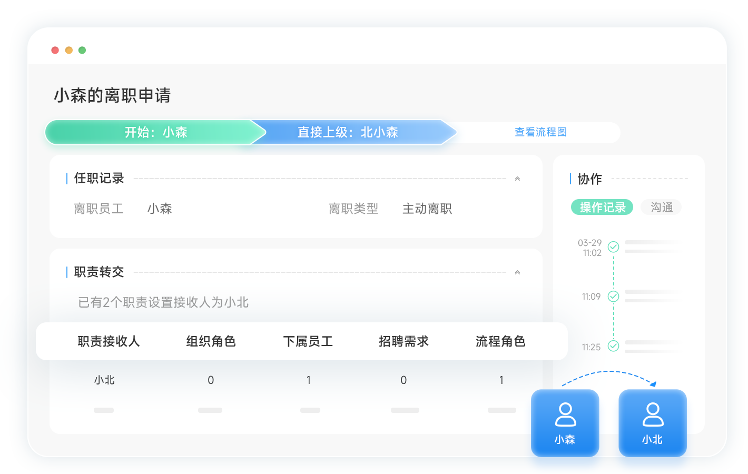Select the 小北 row in recipient table
This screenshot has width=748, height=474.
[104, 380]
